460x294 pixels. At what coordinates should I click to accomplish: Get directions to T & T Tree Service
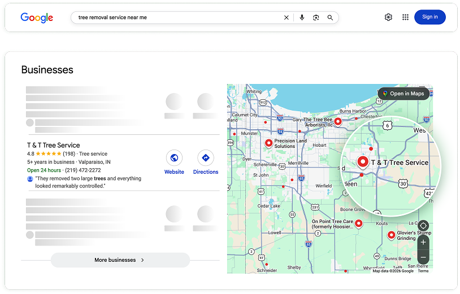205,158
